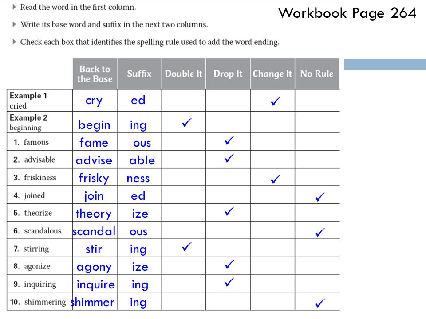This screenshot has width=426, height=319.
Task: Click the Double It checkmark for beginning
Action: [x=187, y=123]
